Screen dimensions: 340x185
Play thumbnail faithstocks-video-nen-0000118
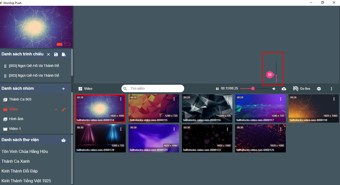coord(314,108)
